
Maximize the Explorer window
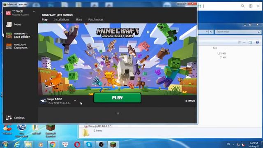(250, 25)
